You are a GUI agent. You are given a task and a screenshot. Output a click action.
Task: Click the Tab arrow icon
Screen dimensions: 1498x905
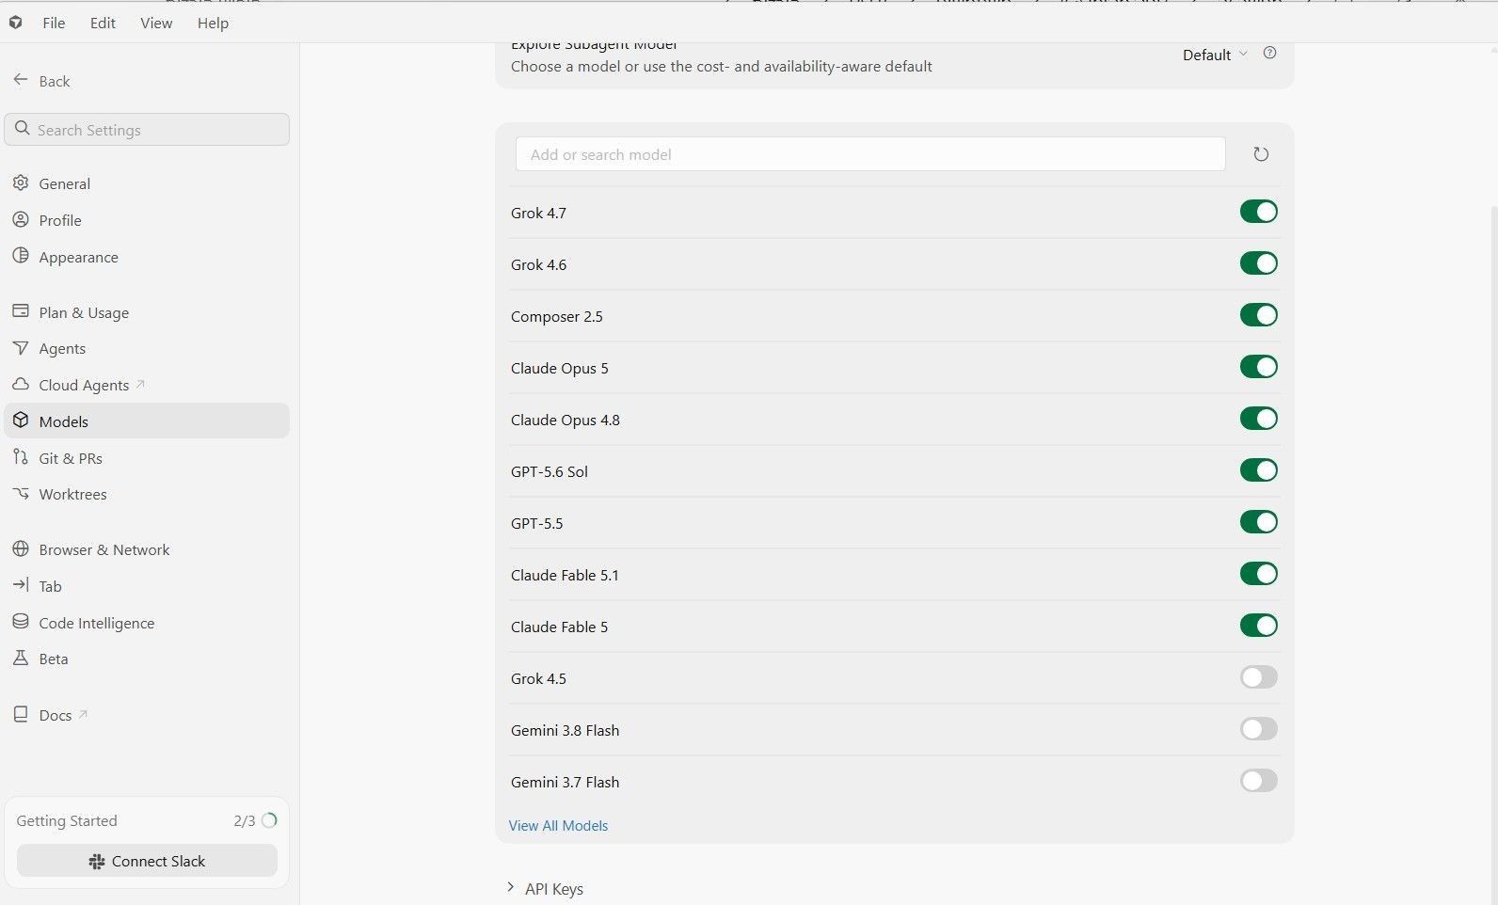[21, 585]
